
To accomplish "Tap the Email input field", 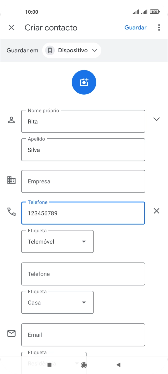I will 83,335.
